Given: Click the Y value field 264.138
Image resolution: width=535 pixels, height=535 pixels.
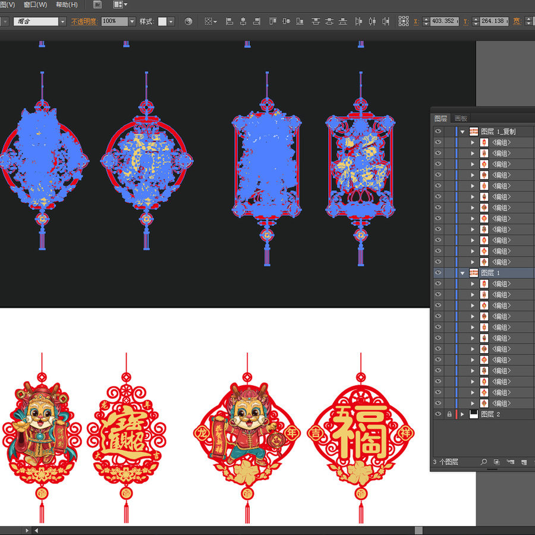Looking at the screenshot, I should [x=494, y=21].
